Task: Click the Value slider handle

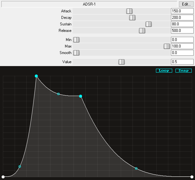Action: tap(121, 62)
